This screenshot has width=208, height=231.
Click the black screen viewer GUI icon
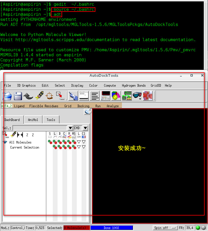[x=106, y=96]
